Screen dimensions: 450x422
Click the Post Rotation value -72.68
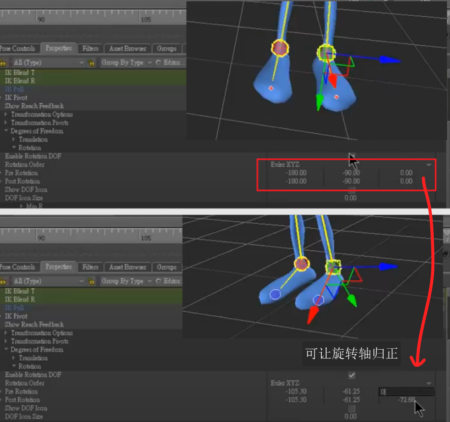[x=406, y=400]
